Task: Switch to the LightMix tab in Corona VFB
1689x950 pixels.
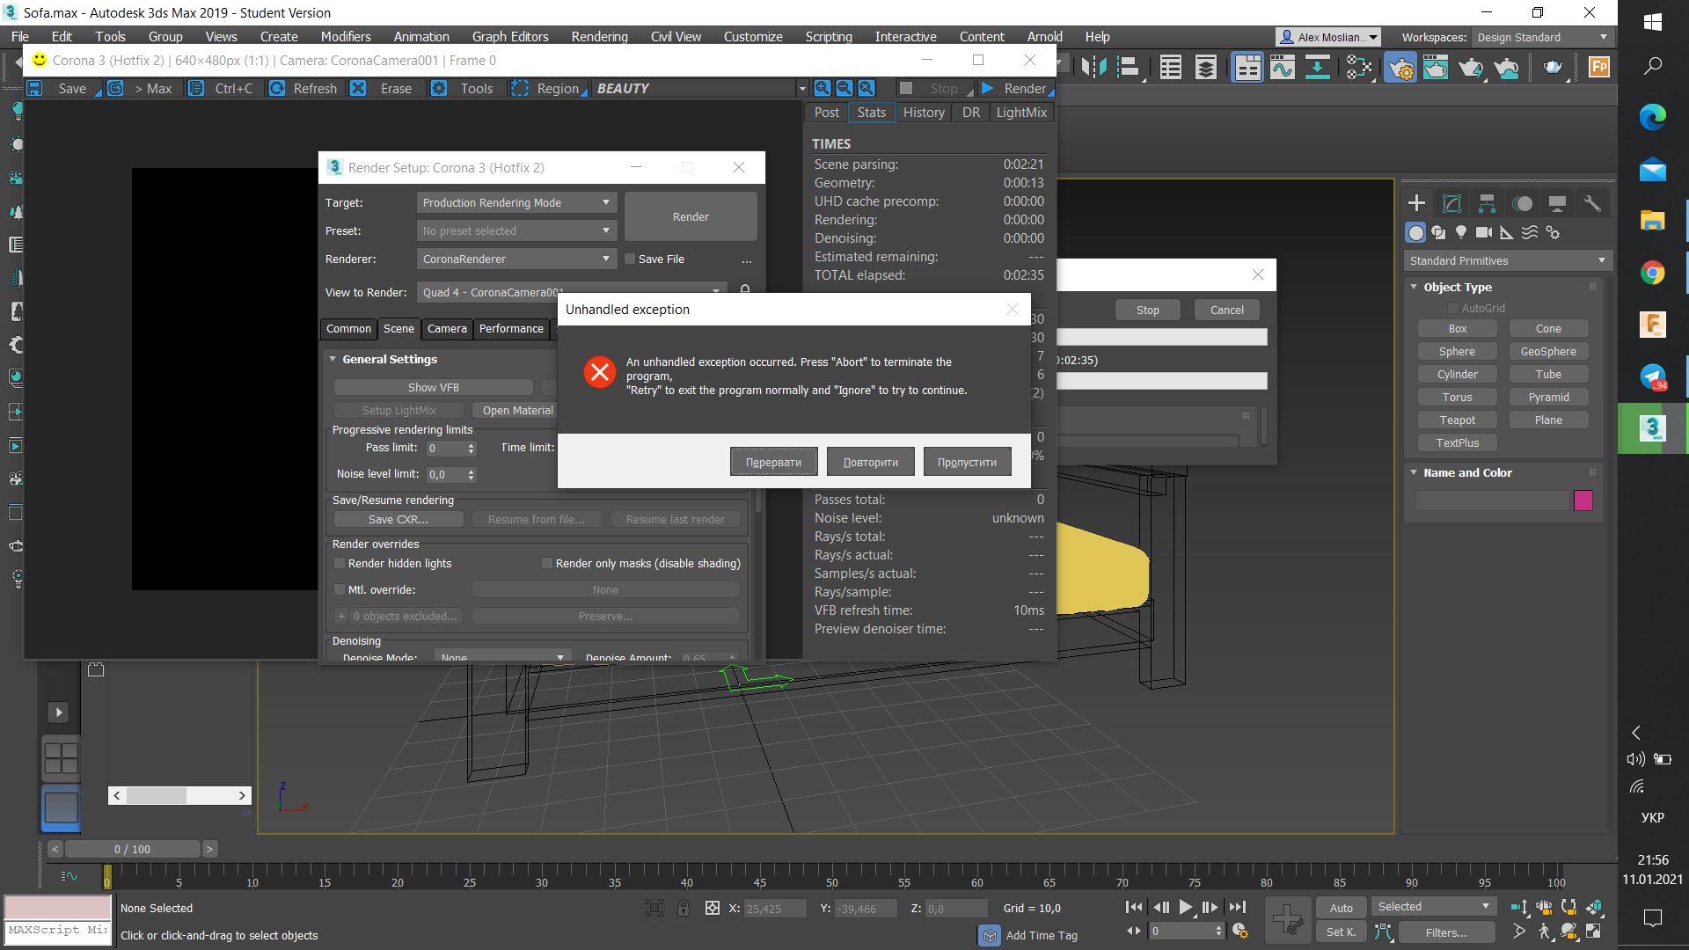Action: [x=1021, y=112]
